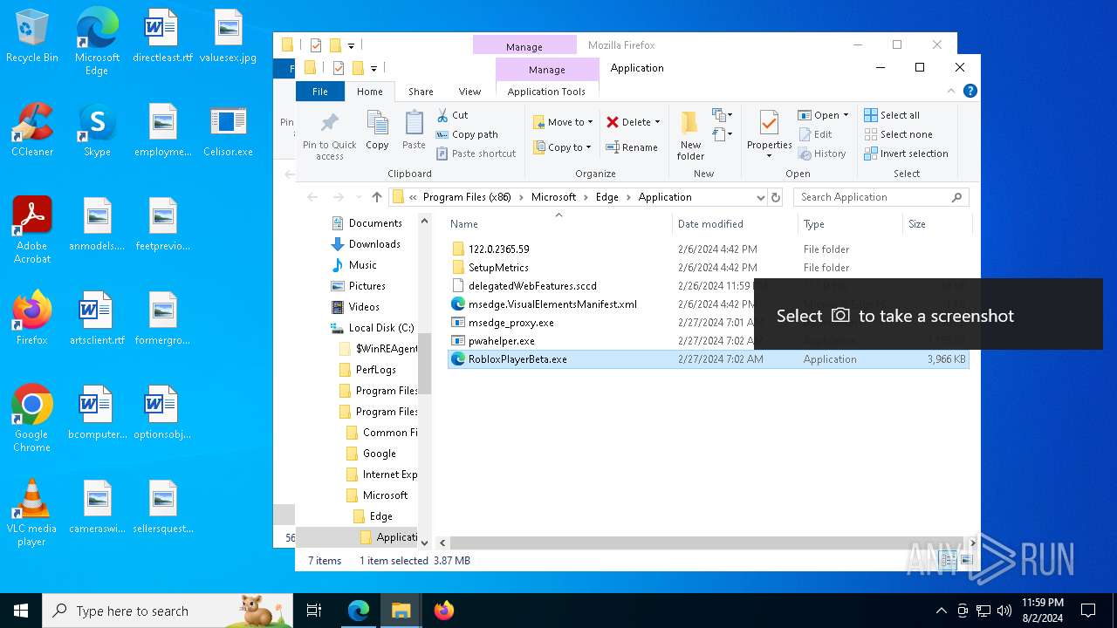Launch VLC media player shortcut
The image size is (1117, 628).
(31, 513)
